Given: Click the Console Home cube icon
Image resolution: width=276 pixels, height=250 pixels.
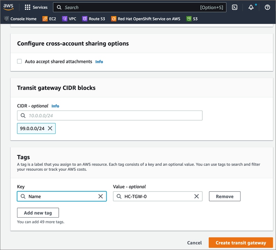Looking at the screenshot, I should pyautogui.click(x=6, y=19).
